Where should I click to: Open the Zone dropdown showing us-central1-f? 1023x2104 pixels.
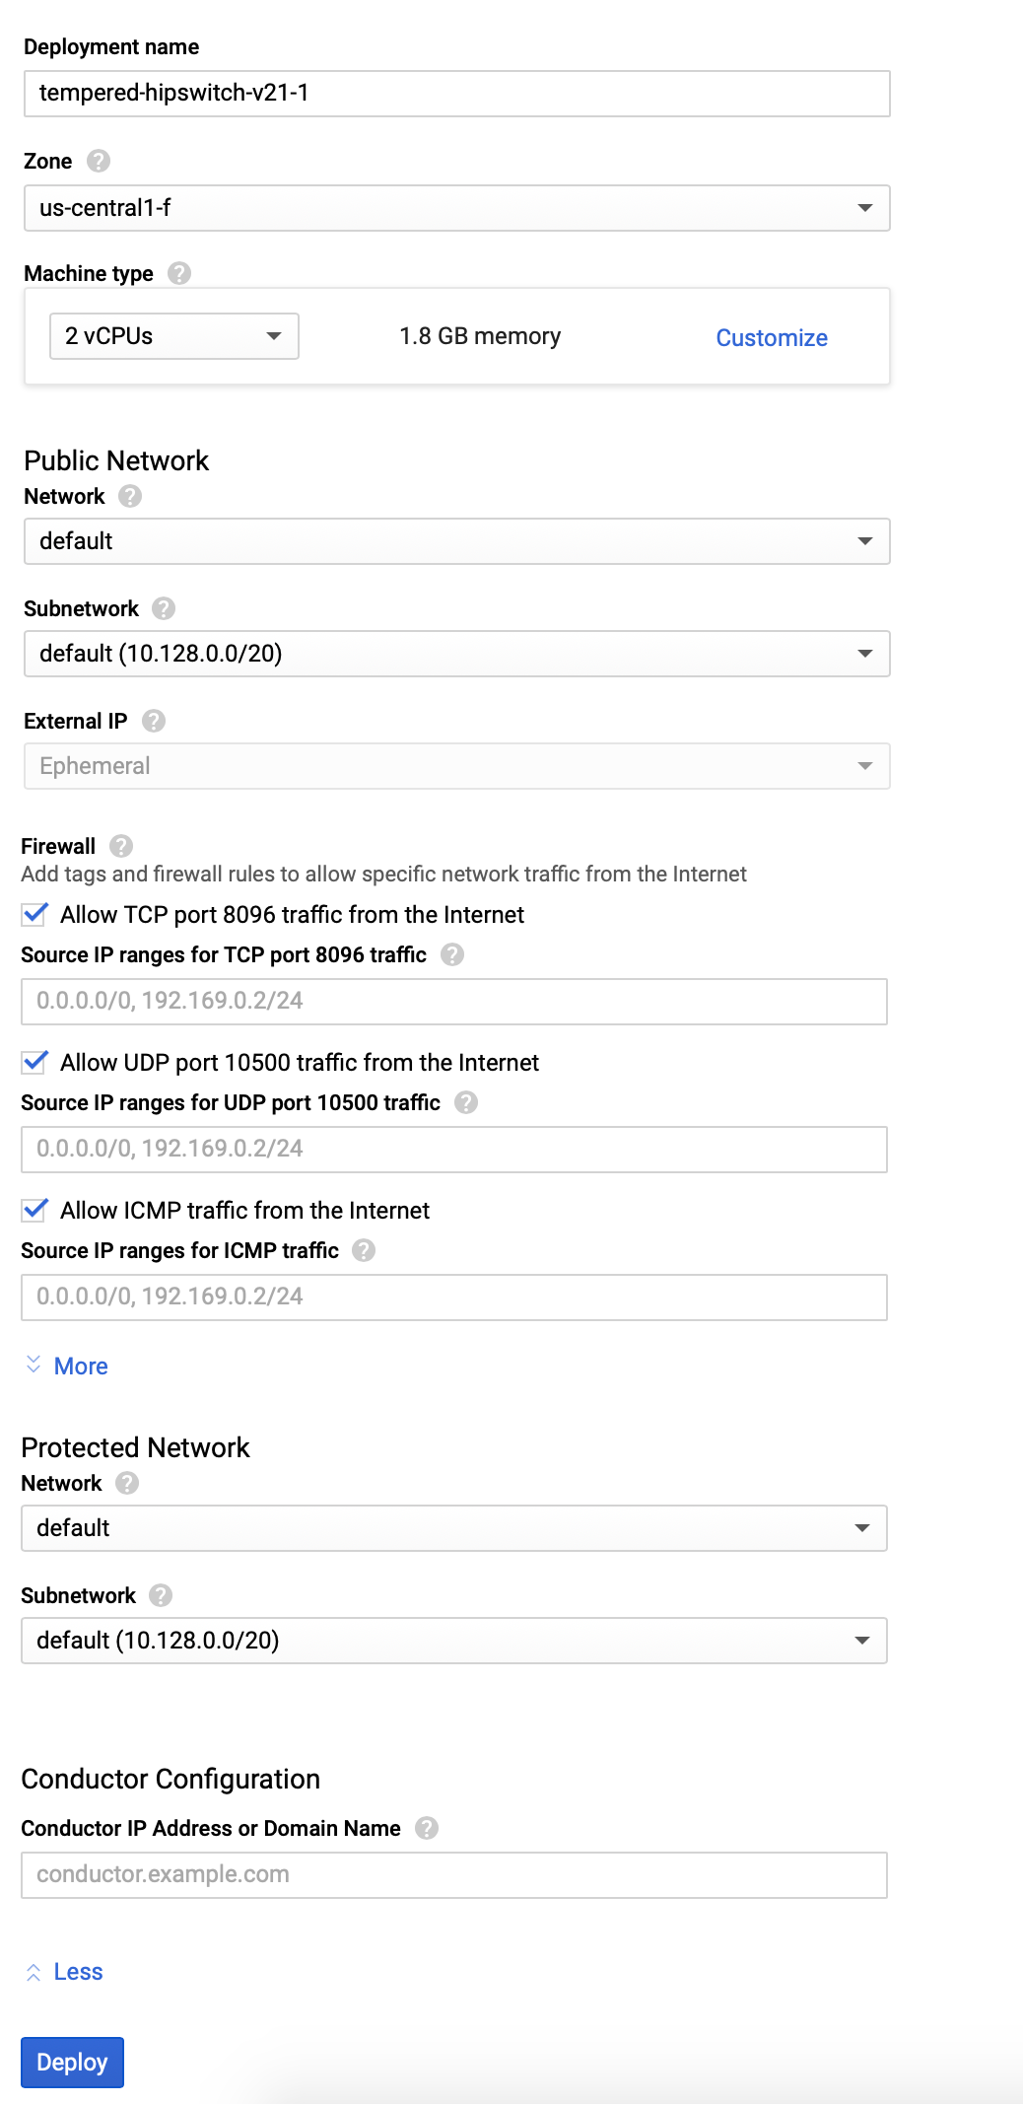456,208
